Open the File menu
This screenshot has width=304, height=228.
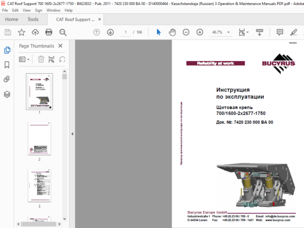pyautogui.click(x=5, y=10)
